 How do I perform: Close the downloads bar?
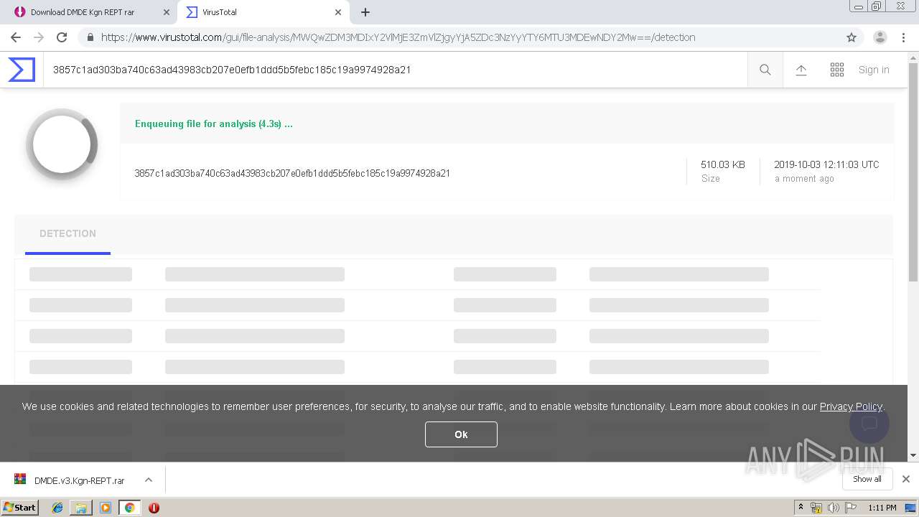tap(906, 479)
